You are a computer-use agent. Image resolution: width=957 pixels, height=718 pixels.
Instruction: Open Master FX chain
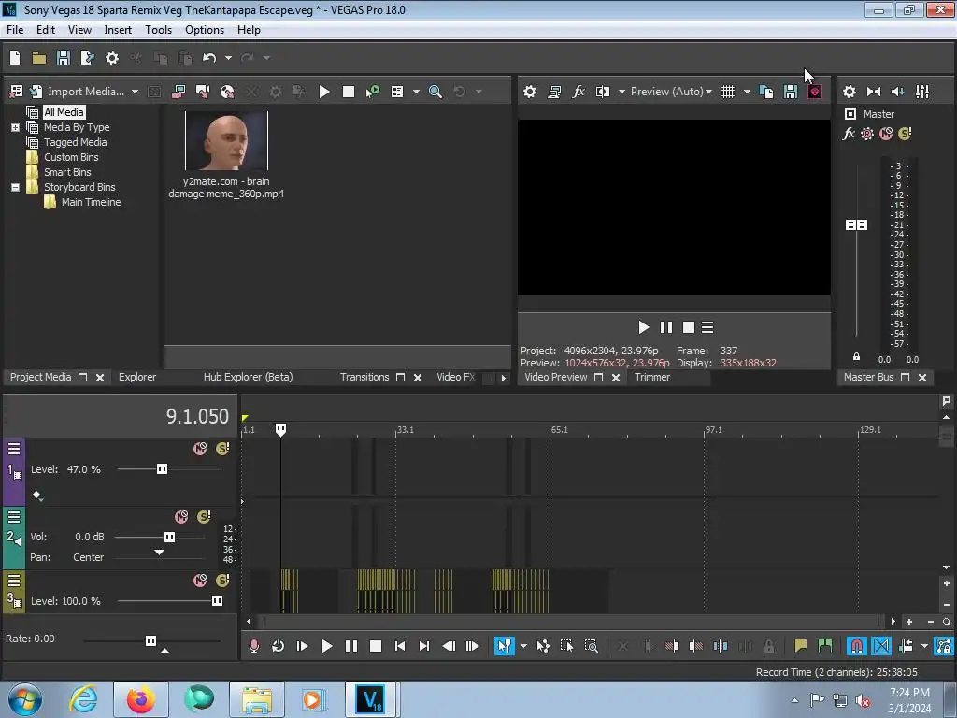tap(849, 134)
